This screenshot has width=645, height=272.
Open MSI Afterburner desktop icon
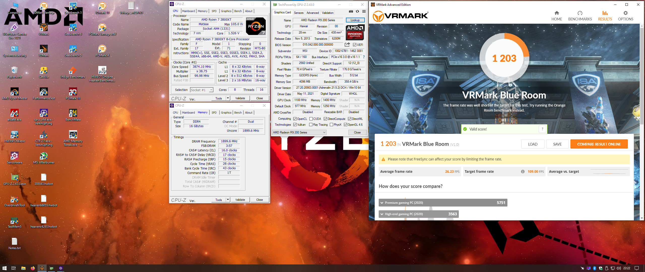pyautogui.click(x=44, y=158)
